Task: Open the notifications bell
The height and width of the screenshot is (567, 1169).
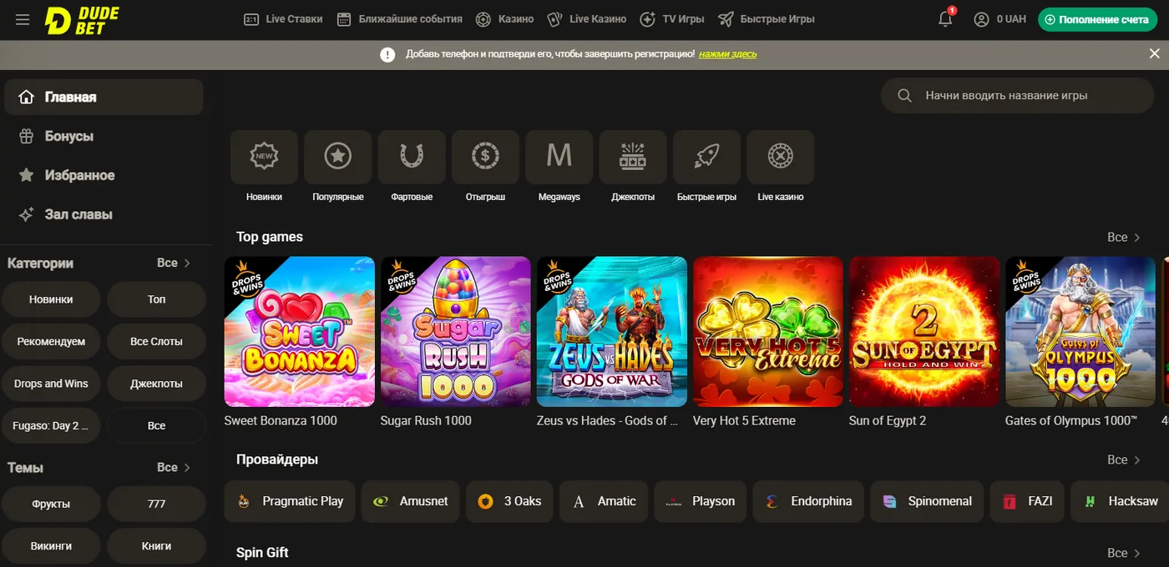Action: point(945,19)
